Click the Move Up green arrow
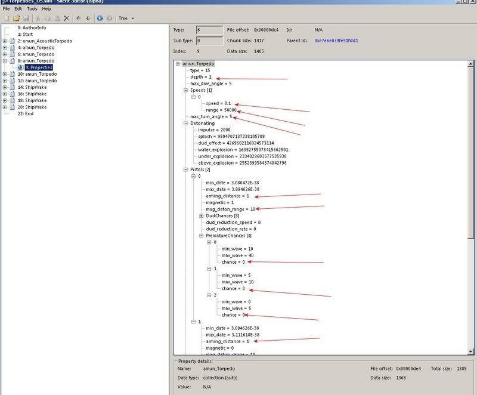 click(x=79, y=18)
